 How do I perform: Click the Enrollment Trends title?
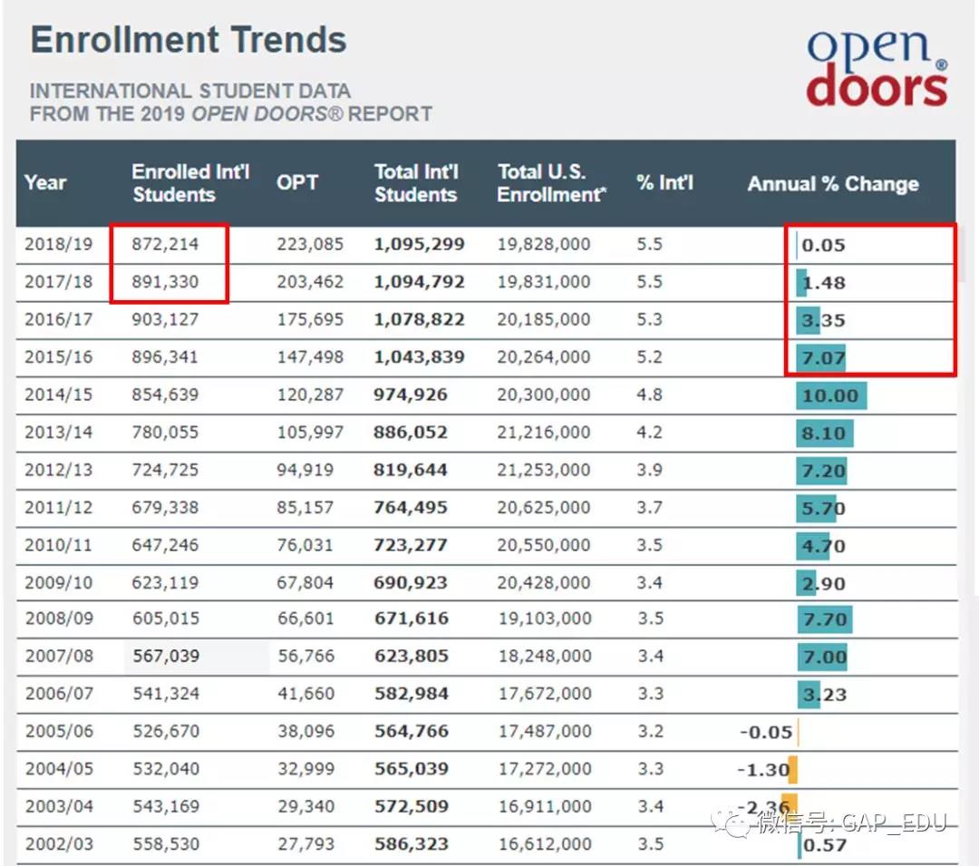coord(189,40)
